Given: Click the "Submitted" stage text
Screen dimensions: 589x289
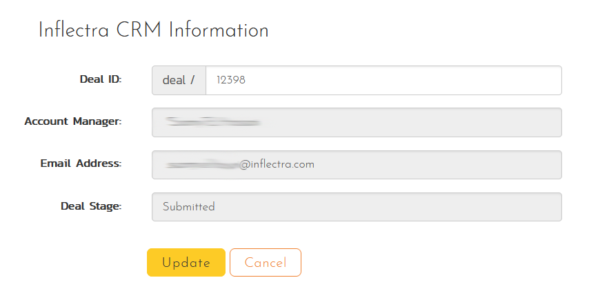Looking at the screenshot, I should tap(188, 207).
